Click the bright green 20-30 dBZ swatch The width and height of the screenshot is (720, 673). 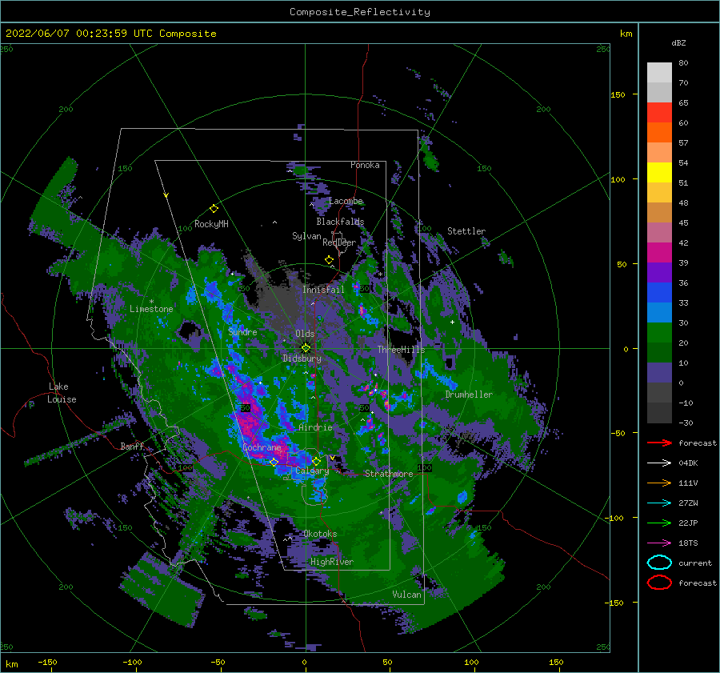659,333
